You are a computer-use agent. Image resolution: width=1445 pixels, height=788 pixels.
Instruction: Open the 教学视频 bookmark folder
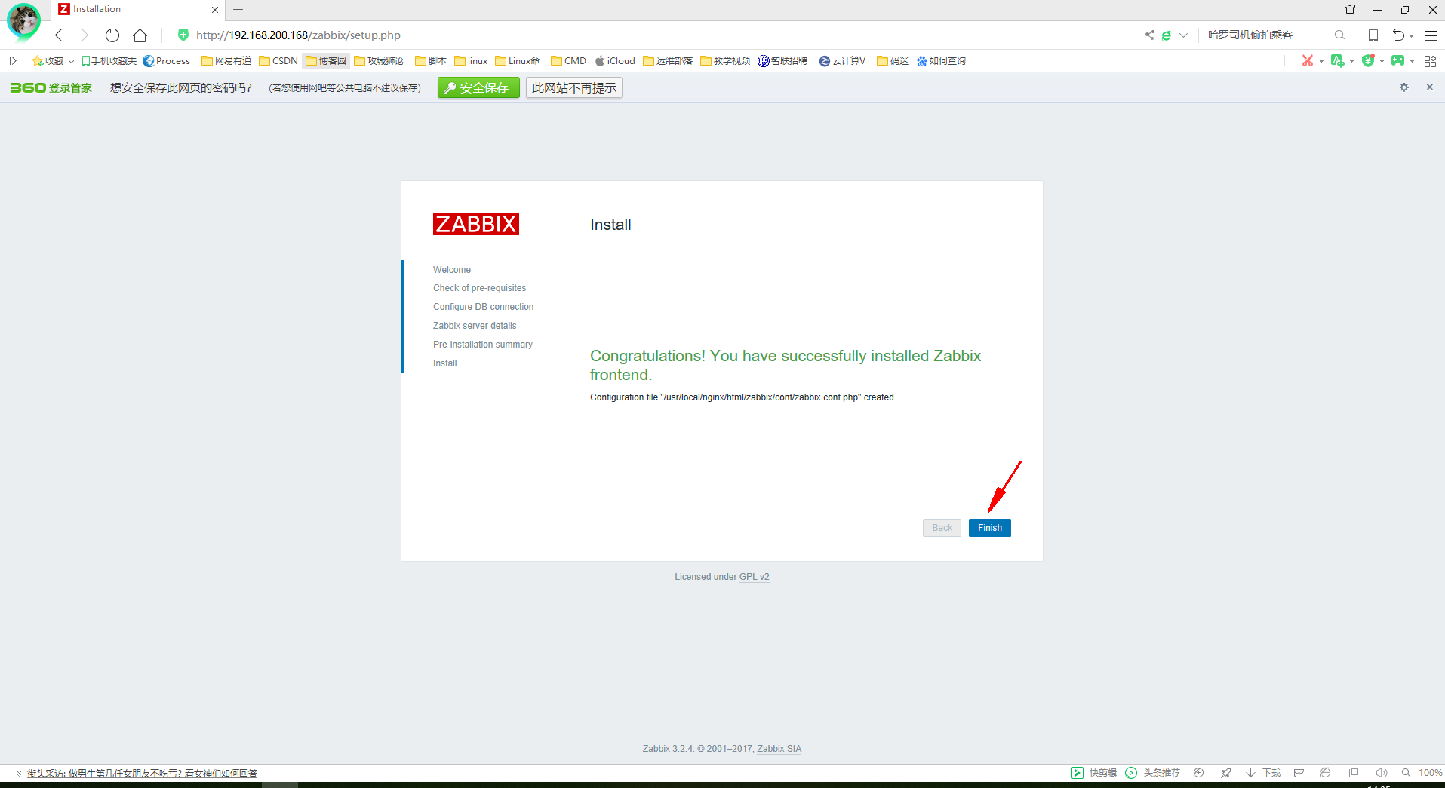(x=725, y=61)
